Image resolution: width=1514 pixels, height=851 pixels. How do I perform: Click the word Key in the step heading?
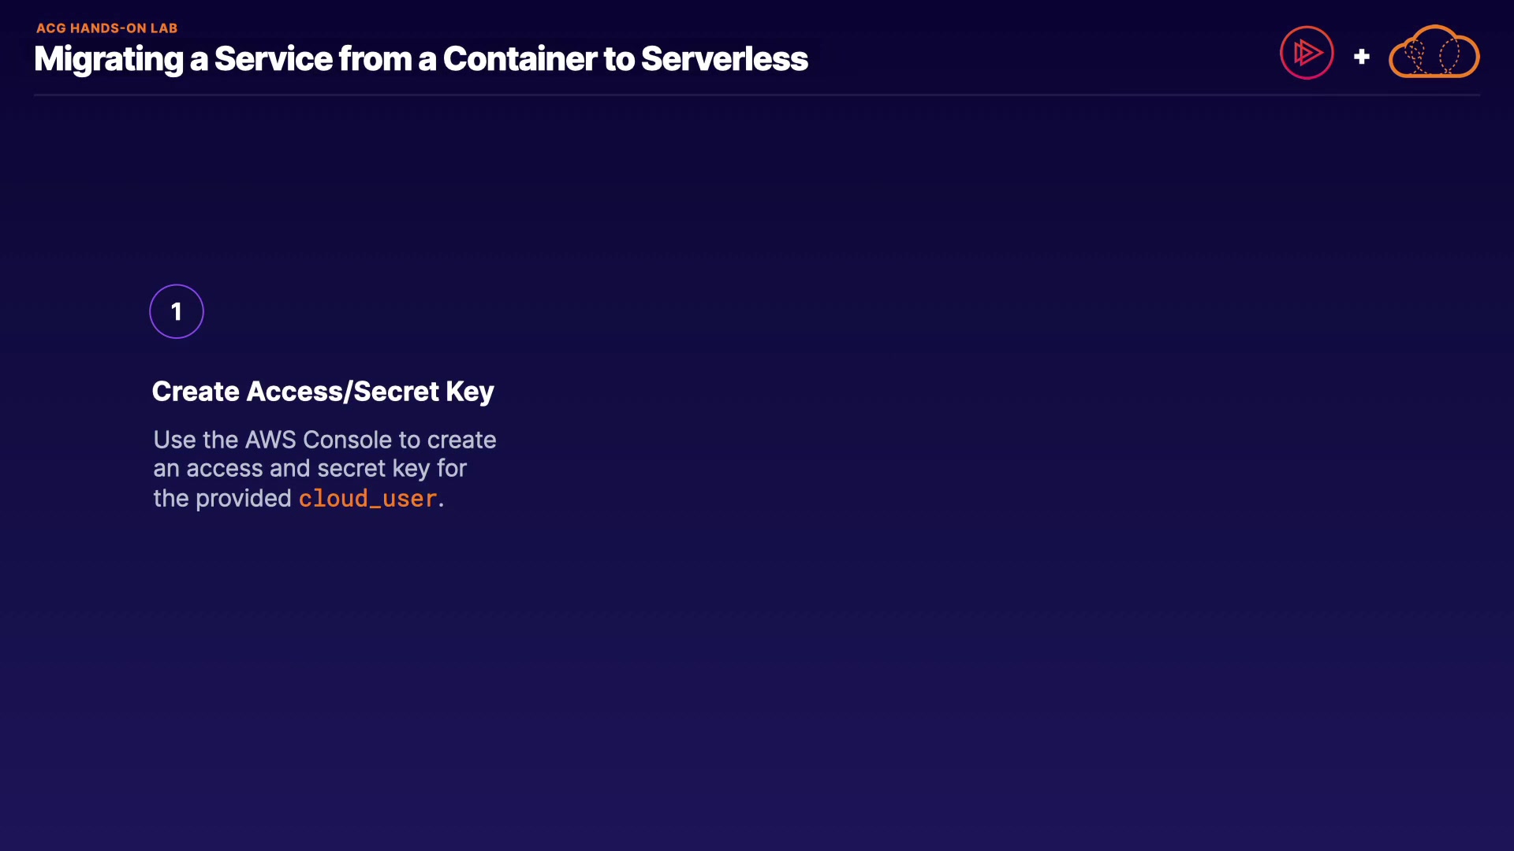point(469,392)
